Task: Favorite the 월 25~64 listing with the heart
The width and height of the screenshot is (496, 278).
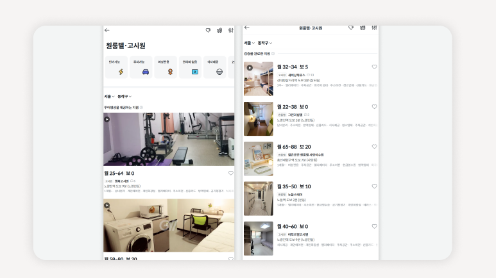Action: pos(231,173)
